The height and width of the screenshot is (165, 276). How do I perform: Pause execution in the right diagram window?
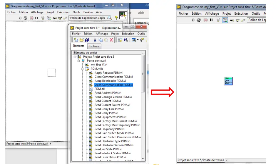pyautogui.click(x=211, y=20)
